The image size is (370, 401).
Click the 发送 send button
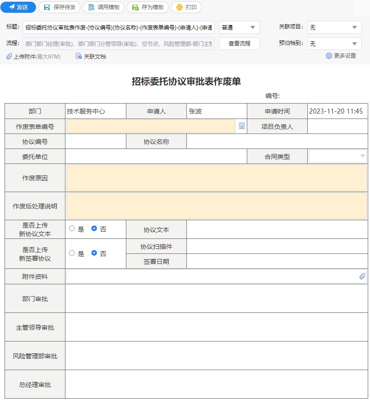point(18,7)
